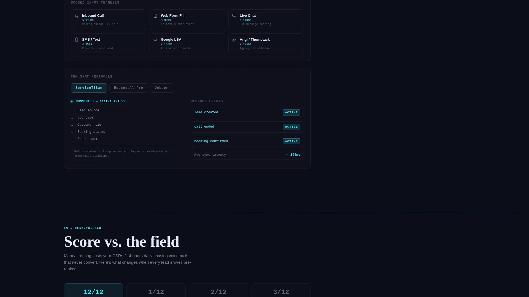This screenshot has width=529, height=297.
Task: Click the Lead source field label
Action: coord(88,111)
